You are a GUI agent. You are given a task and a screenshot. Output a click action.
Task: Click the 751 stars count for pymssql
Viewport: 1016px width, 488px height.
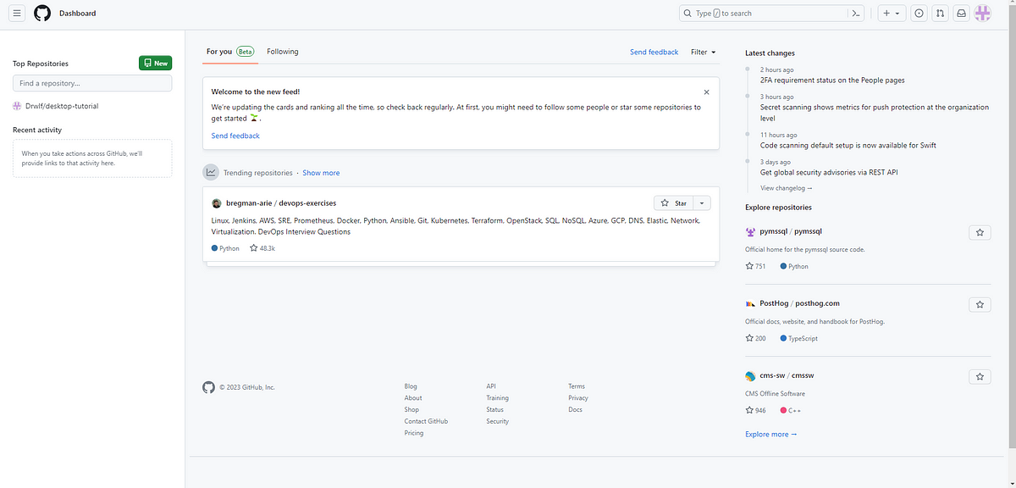755,266
